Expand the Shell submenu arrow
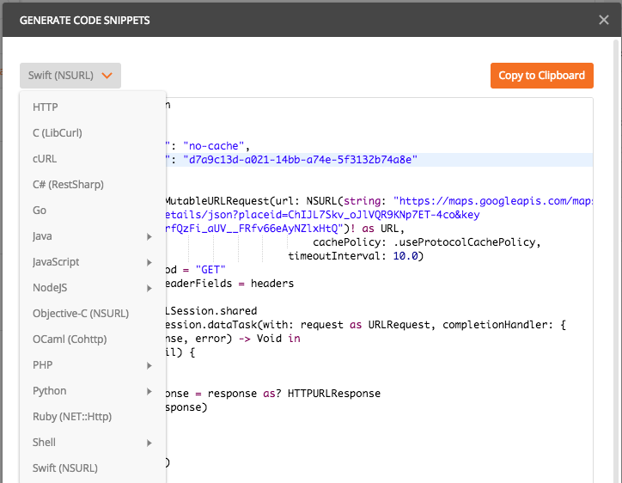 (149, 443)
